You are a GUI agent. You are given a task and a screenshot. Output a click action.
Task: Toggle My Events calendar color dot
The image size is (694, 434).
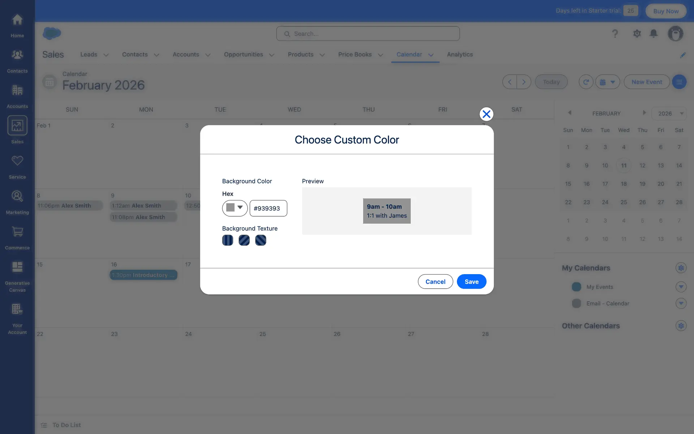(577, 287)
